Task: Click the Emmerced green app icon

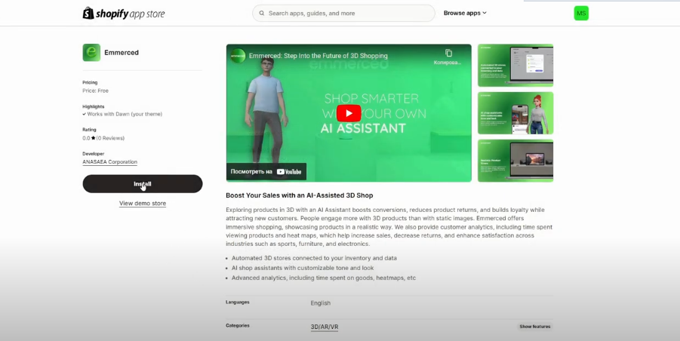Action: click(x=91, y=52)
